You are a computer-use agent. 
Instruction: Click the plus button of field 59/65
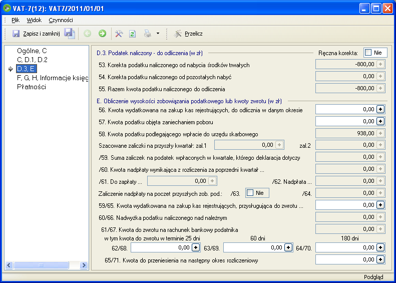pyautogui.click(x=380, y=205)
